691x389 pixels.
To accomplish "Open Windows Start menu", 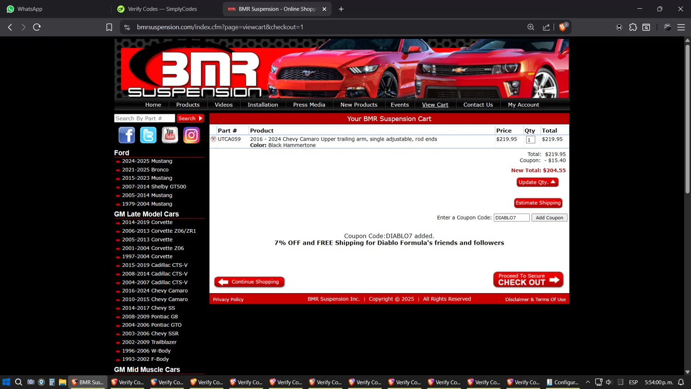I will 6,382.
